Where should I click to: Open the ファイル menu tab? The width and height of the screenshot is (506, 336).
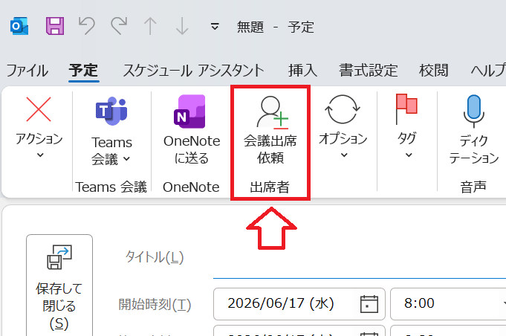tap(27, 71)
